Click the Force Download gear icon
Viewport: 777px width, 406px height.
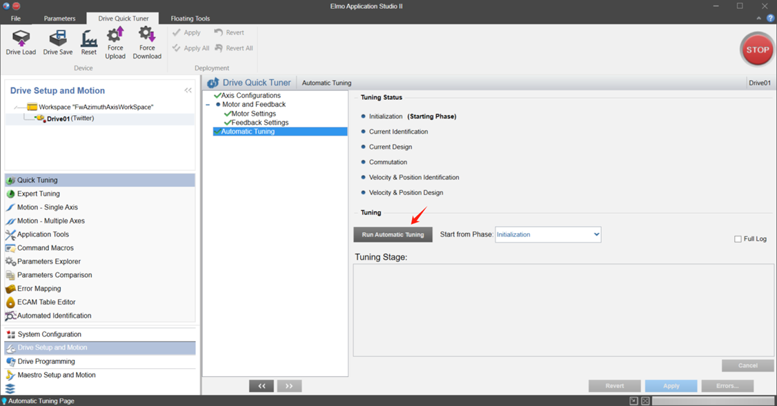(x=147, y=34)
